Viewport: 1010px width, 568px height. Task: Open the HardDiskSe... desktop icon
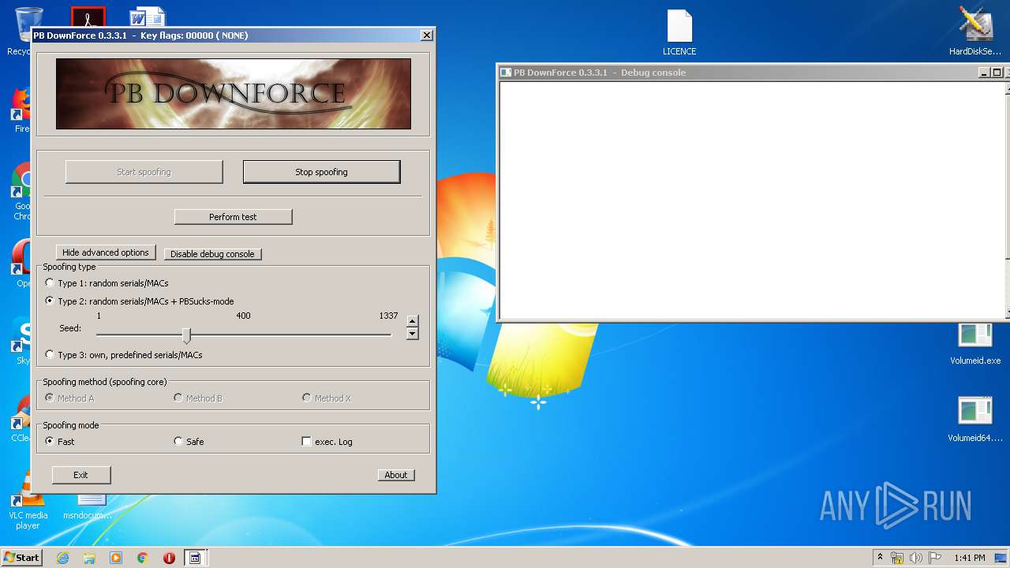click(x=975, y=32)
